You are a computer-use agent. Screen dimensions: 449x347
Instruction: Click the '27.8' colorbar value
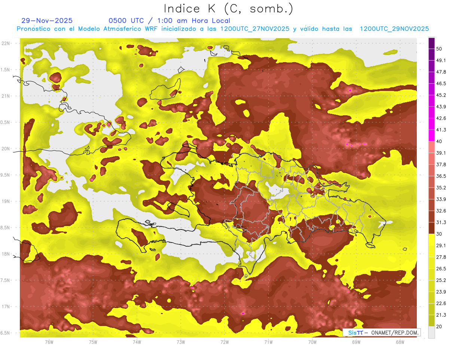(x=441, y=257)
